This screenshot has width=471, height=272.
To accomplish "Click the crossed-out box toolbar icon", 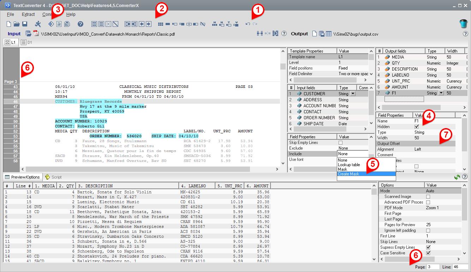I will [109, 24].
